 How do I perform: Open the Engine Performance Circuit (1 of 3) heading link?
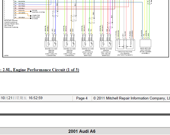tap(39, 70)
